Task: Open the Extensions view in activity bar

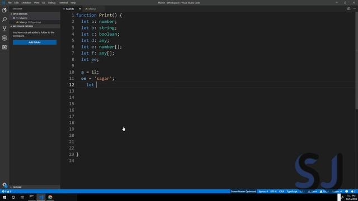Action: tap(4, 47)
